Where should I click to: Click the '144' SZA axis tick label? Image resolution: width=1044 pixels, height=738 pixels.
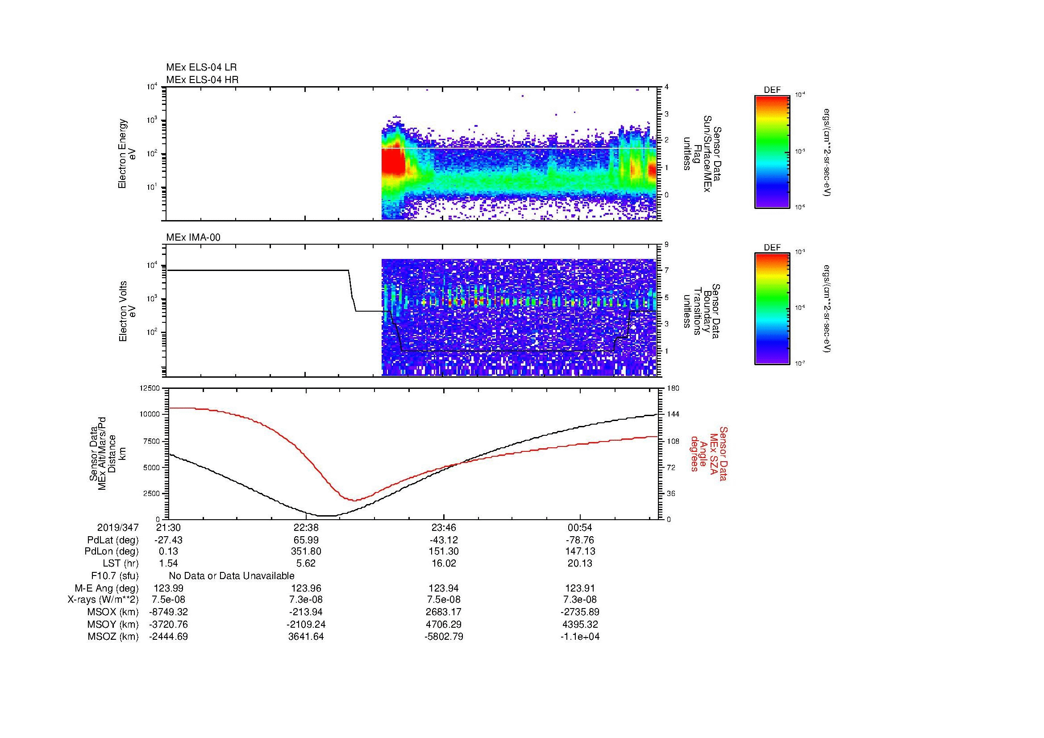click(x=673, y=415)
